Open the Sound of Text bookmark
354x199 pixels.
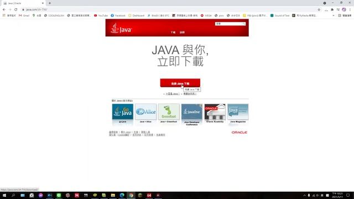tap(280, 15)
